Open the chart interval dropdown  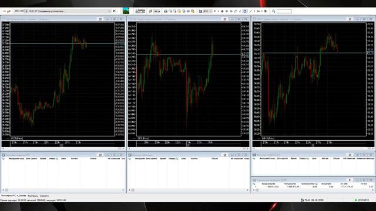[x=207, y=11]
